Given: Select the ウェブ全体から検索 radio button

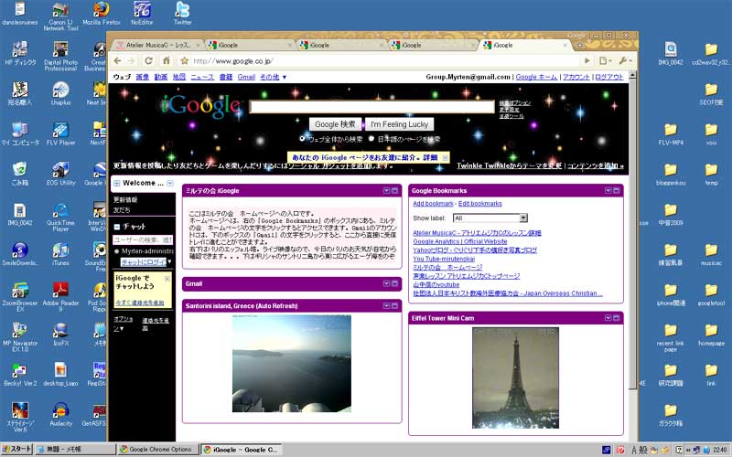Looking at the screenshot, I should 302,139.
